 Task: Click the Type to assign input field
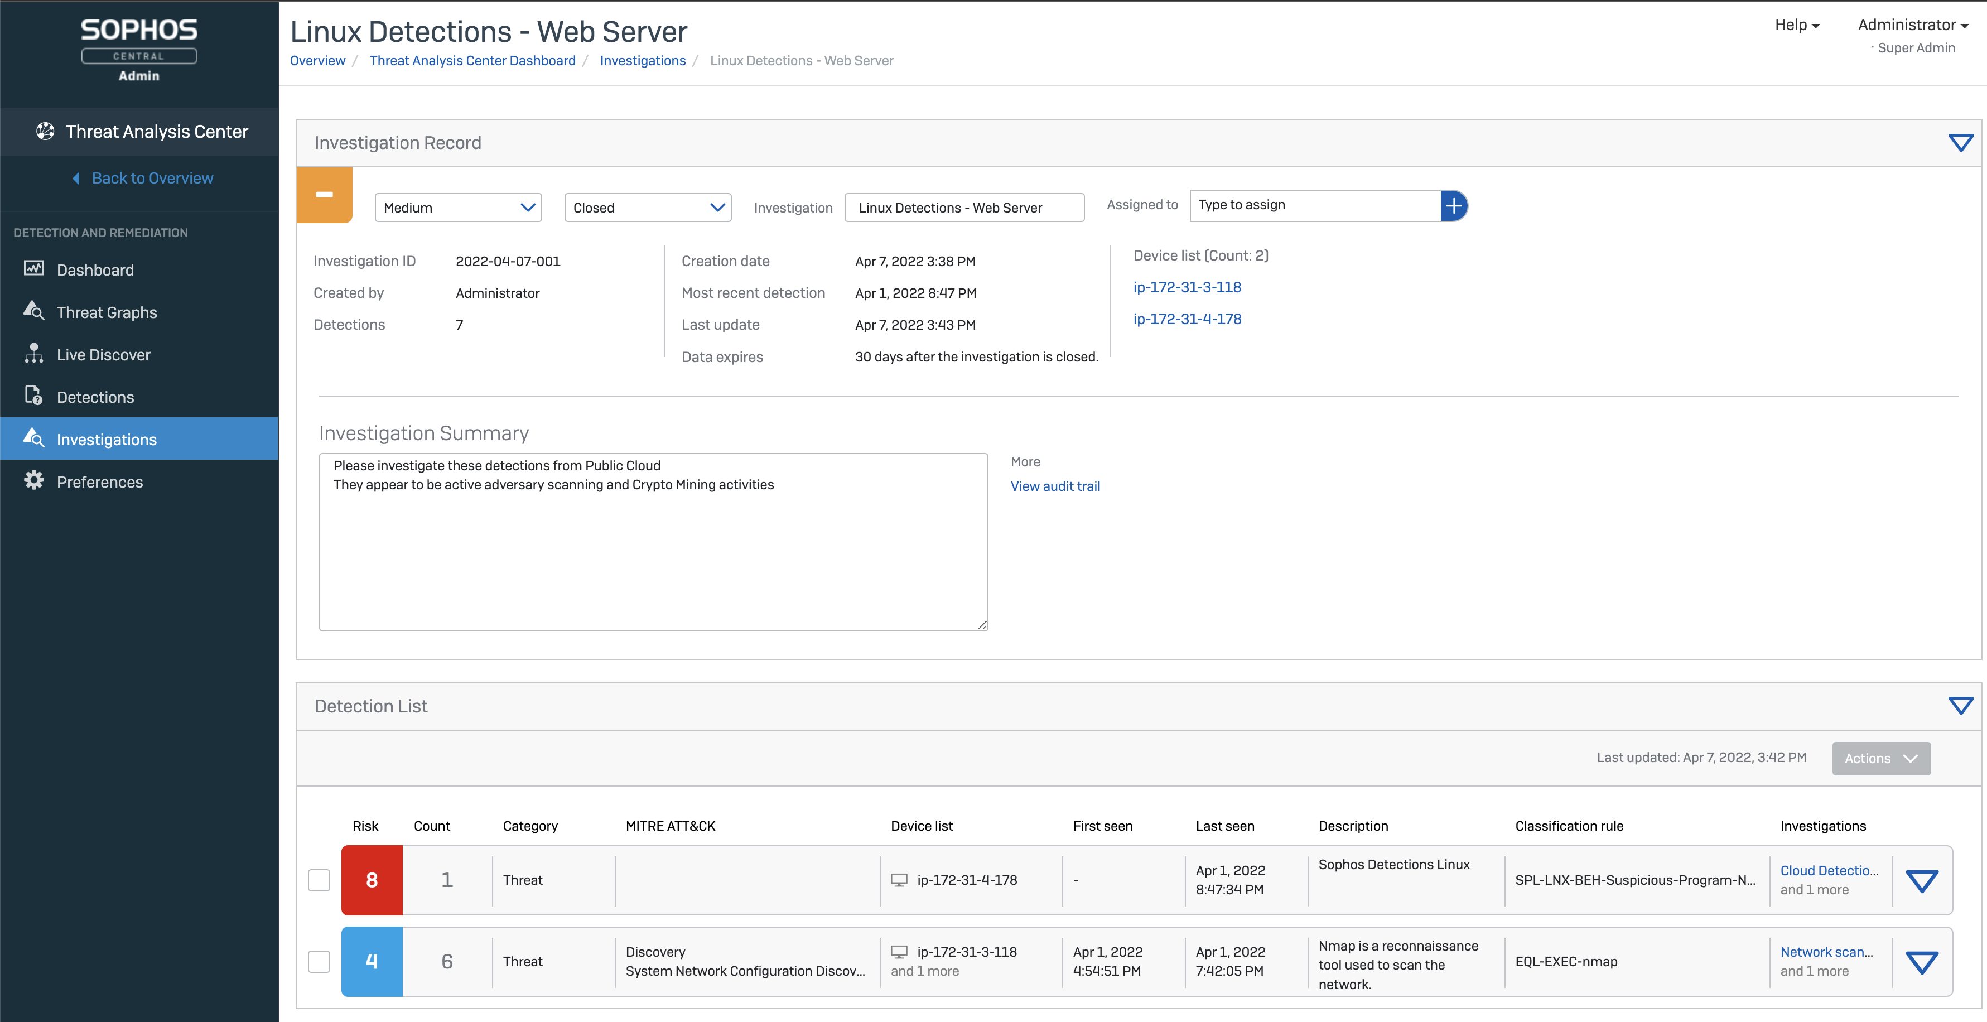click(x=1314, y=205)
